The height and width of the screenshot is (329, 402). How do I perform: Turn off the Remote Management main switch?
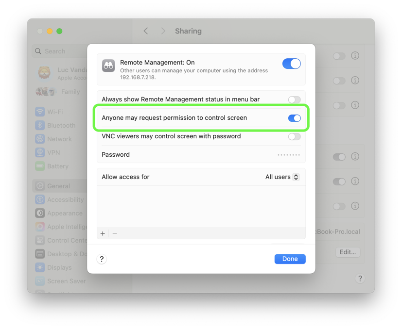292,64
